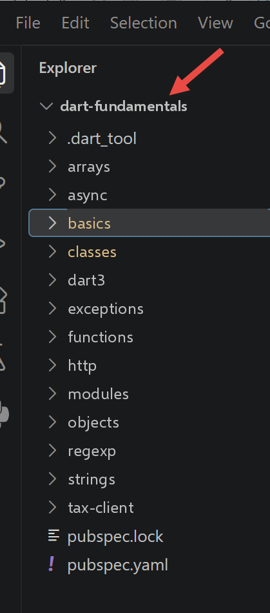Viewport: 270px width, 613px height.
Task: Select the strings folder label
Action: 92,480
